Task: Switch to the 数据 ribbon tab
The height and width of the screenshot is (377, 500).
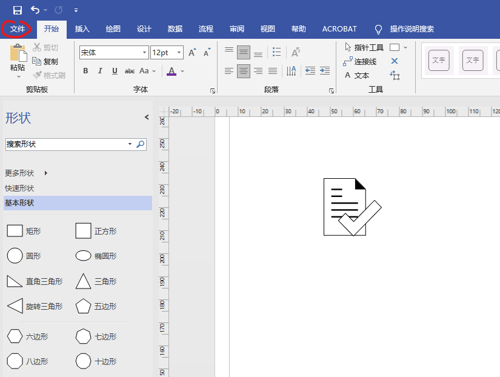Action: tap(175, 29)
